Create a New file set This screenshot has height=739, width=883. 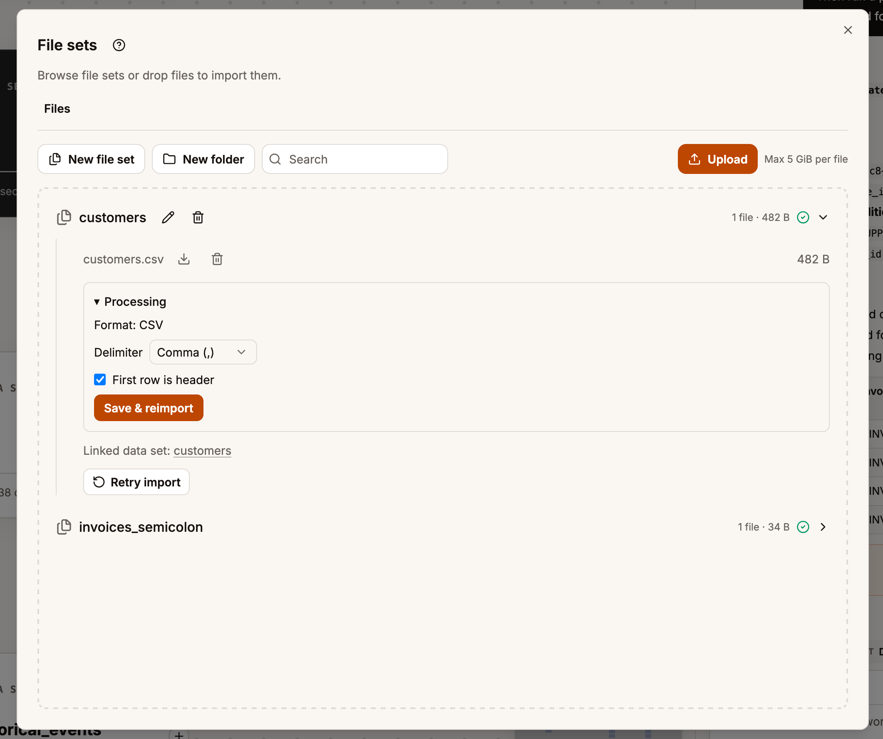tap(91, 159)
